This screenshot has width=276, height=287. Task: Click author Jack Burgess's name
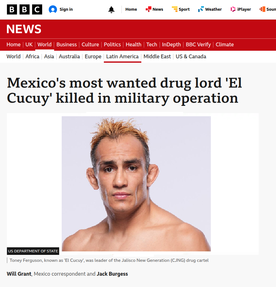[x=112, y=274]
